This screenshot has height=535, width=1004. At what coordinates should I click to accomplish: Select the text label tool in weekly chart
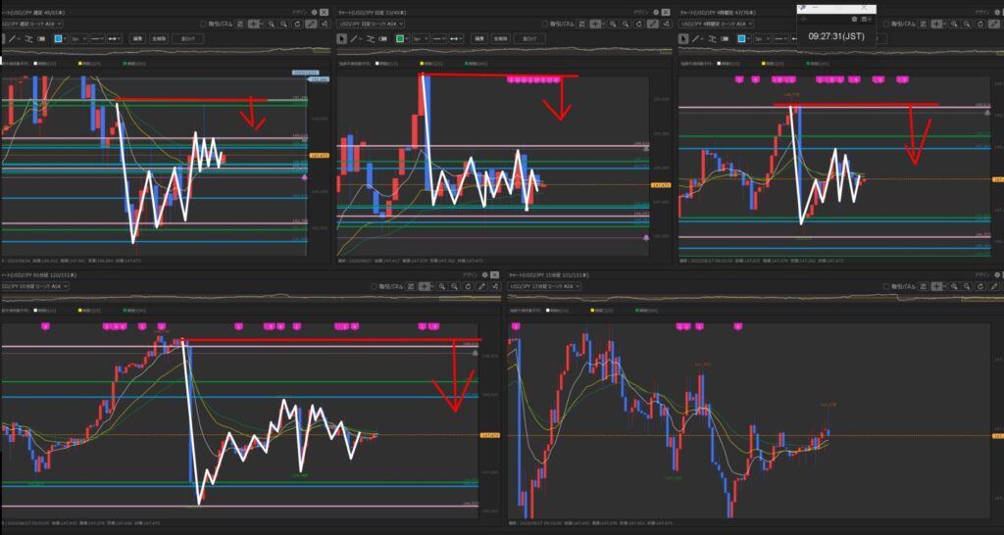(41, 38)
